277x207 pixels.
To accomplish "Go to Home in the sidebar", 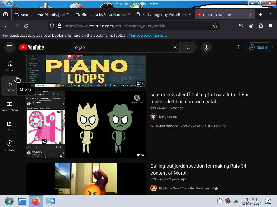I will (10, 66).
